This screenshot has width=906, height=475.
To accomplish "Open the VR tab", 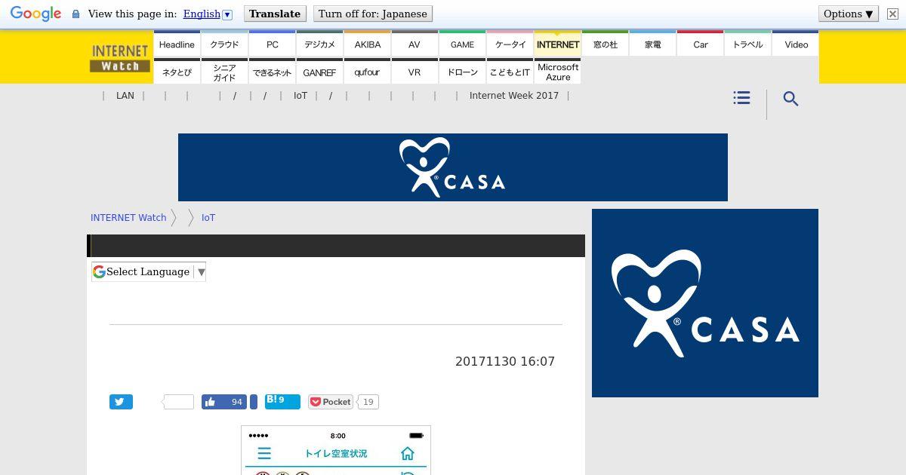I will click(414, 72).
